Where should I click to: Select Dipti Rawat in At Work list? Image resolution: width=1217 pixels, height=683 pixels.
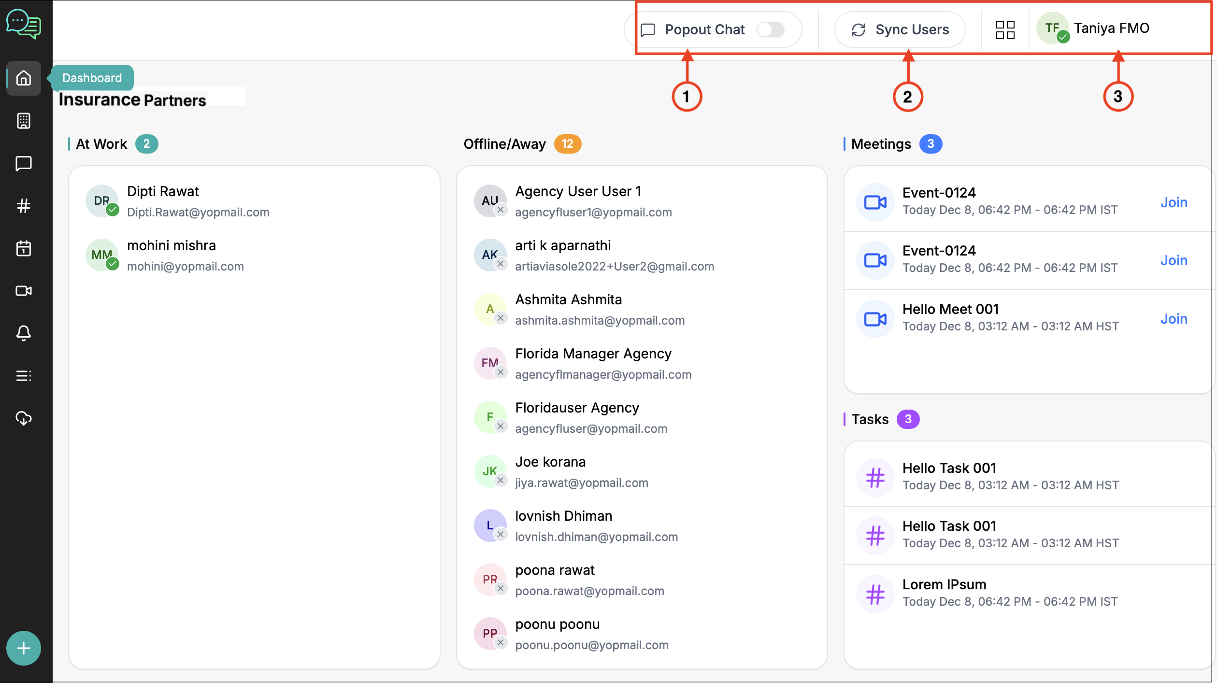[x=163, y=192]
